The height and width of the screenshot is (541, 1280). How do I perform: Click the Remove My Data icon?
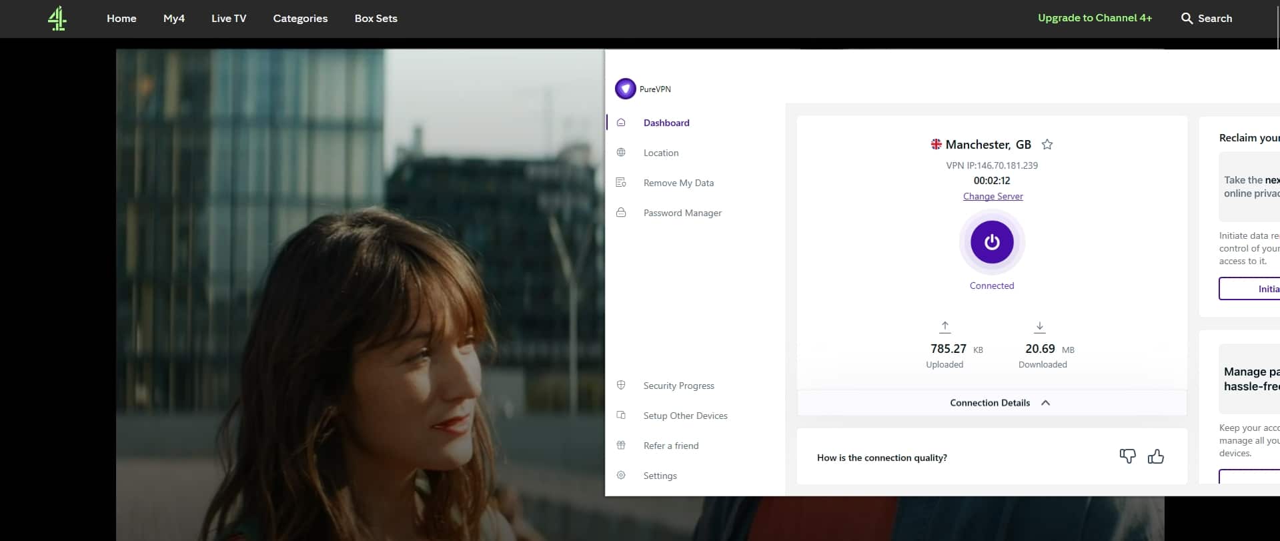621,183
